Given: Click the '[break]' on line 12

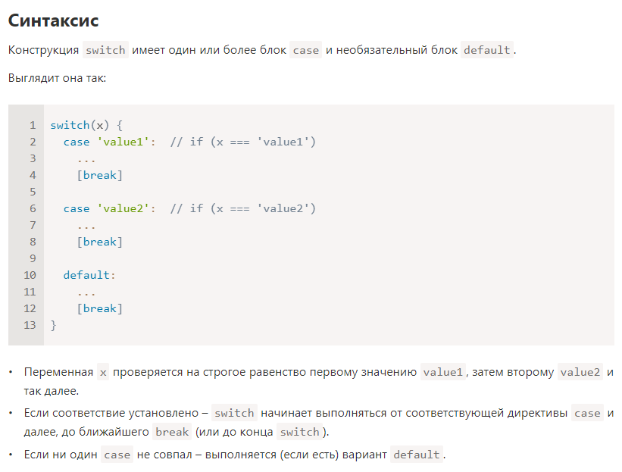Looking at the screenshot, I should tap(99, 308).
